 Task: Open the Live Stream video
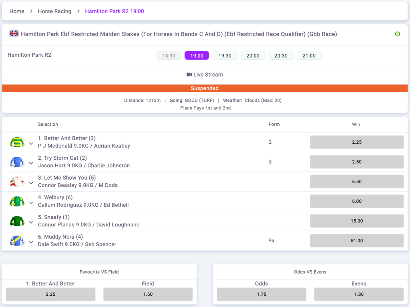[205, 75]
